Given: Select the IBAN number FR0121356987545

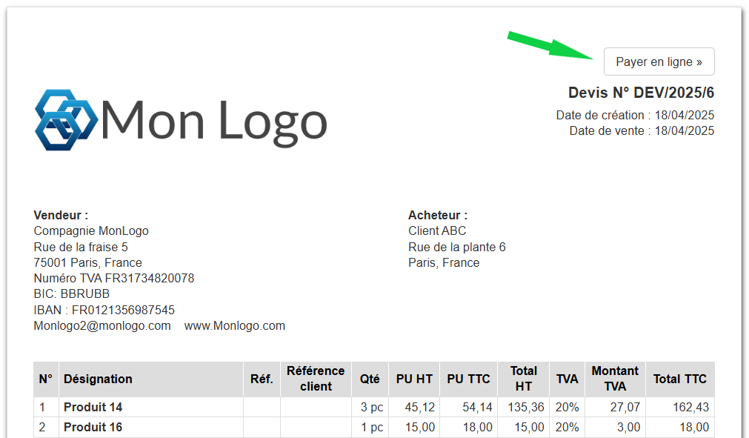Looking at the screenshot, I should pyautogui.click(x=104, y=310).
